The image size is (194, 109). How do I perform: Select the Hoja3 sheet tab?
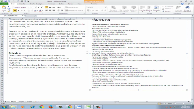click(29, 102)
